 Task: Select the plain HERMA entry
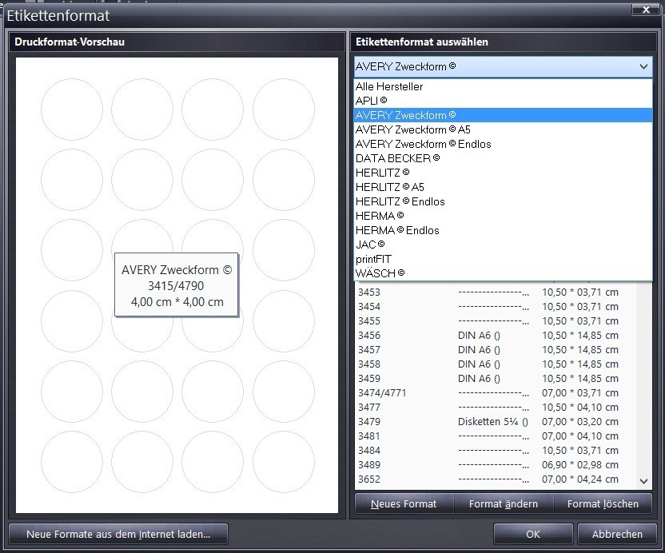(x=503, y=217)
